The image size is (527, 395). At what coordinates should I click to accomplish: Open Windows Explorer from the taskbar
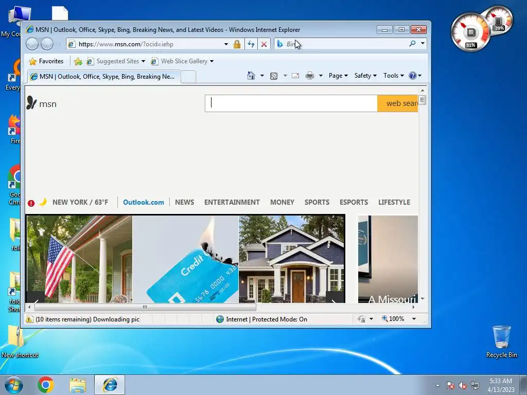(78, 385)
